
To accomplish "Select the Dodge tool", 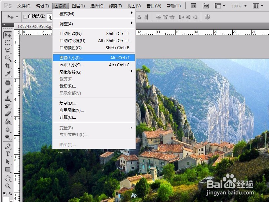I will click(8, 137).
